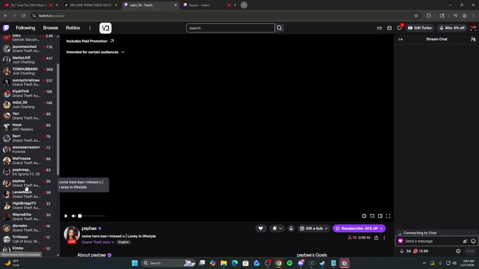Unmute the stream volume icon

[x=74, y=216]
